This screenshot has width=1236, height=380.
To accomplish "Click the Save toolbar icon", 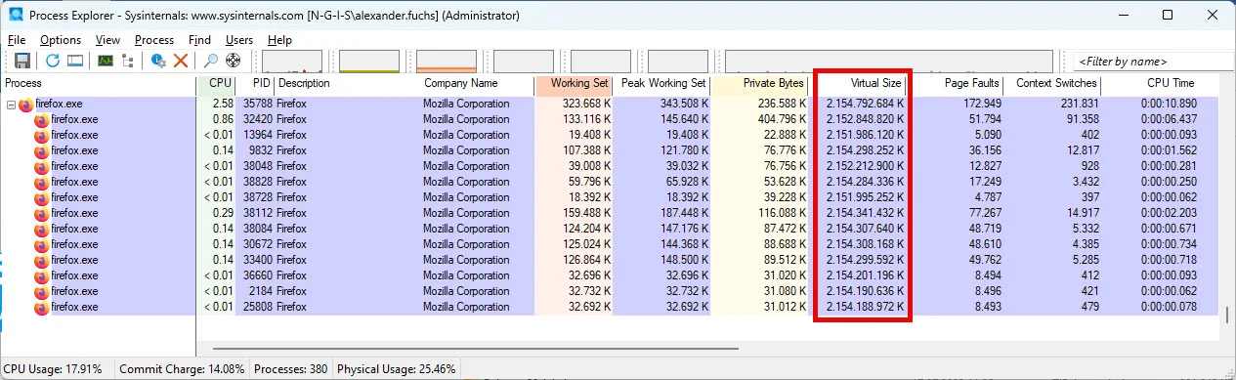I will [x=22, y=61].
